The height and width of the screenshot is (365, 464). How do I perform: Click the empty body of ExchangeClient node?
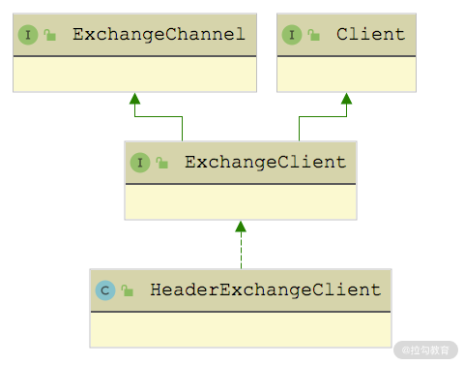(241, 202)
